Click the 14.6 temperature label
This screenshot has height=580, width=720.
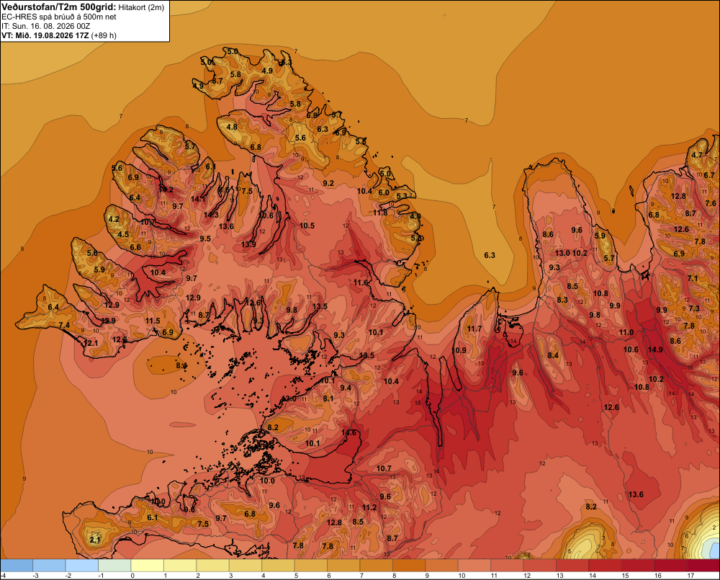click(348, 432)
